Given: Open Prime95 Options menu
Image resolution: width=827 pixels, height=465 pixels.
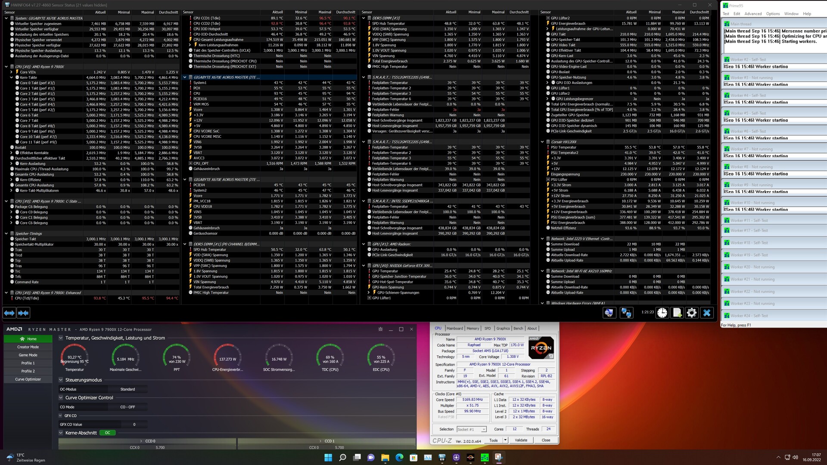Looking at the screenshot, I should click(x=773, y=14).
